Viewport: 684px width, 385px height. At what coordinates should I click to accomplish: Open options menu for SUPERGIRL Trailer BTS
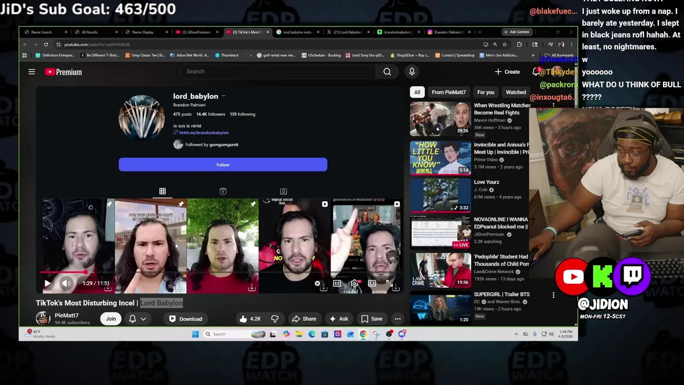pyautogui.click(x=553, y=295)
